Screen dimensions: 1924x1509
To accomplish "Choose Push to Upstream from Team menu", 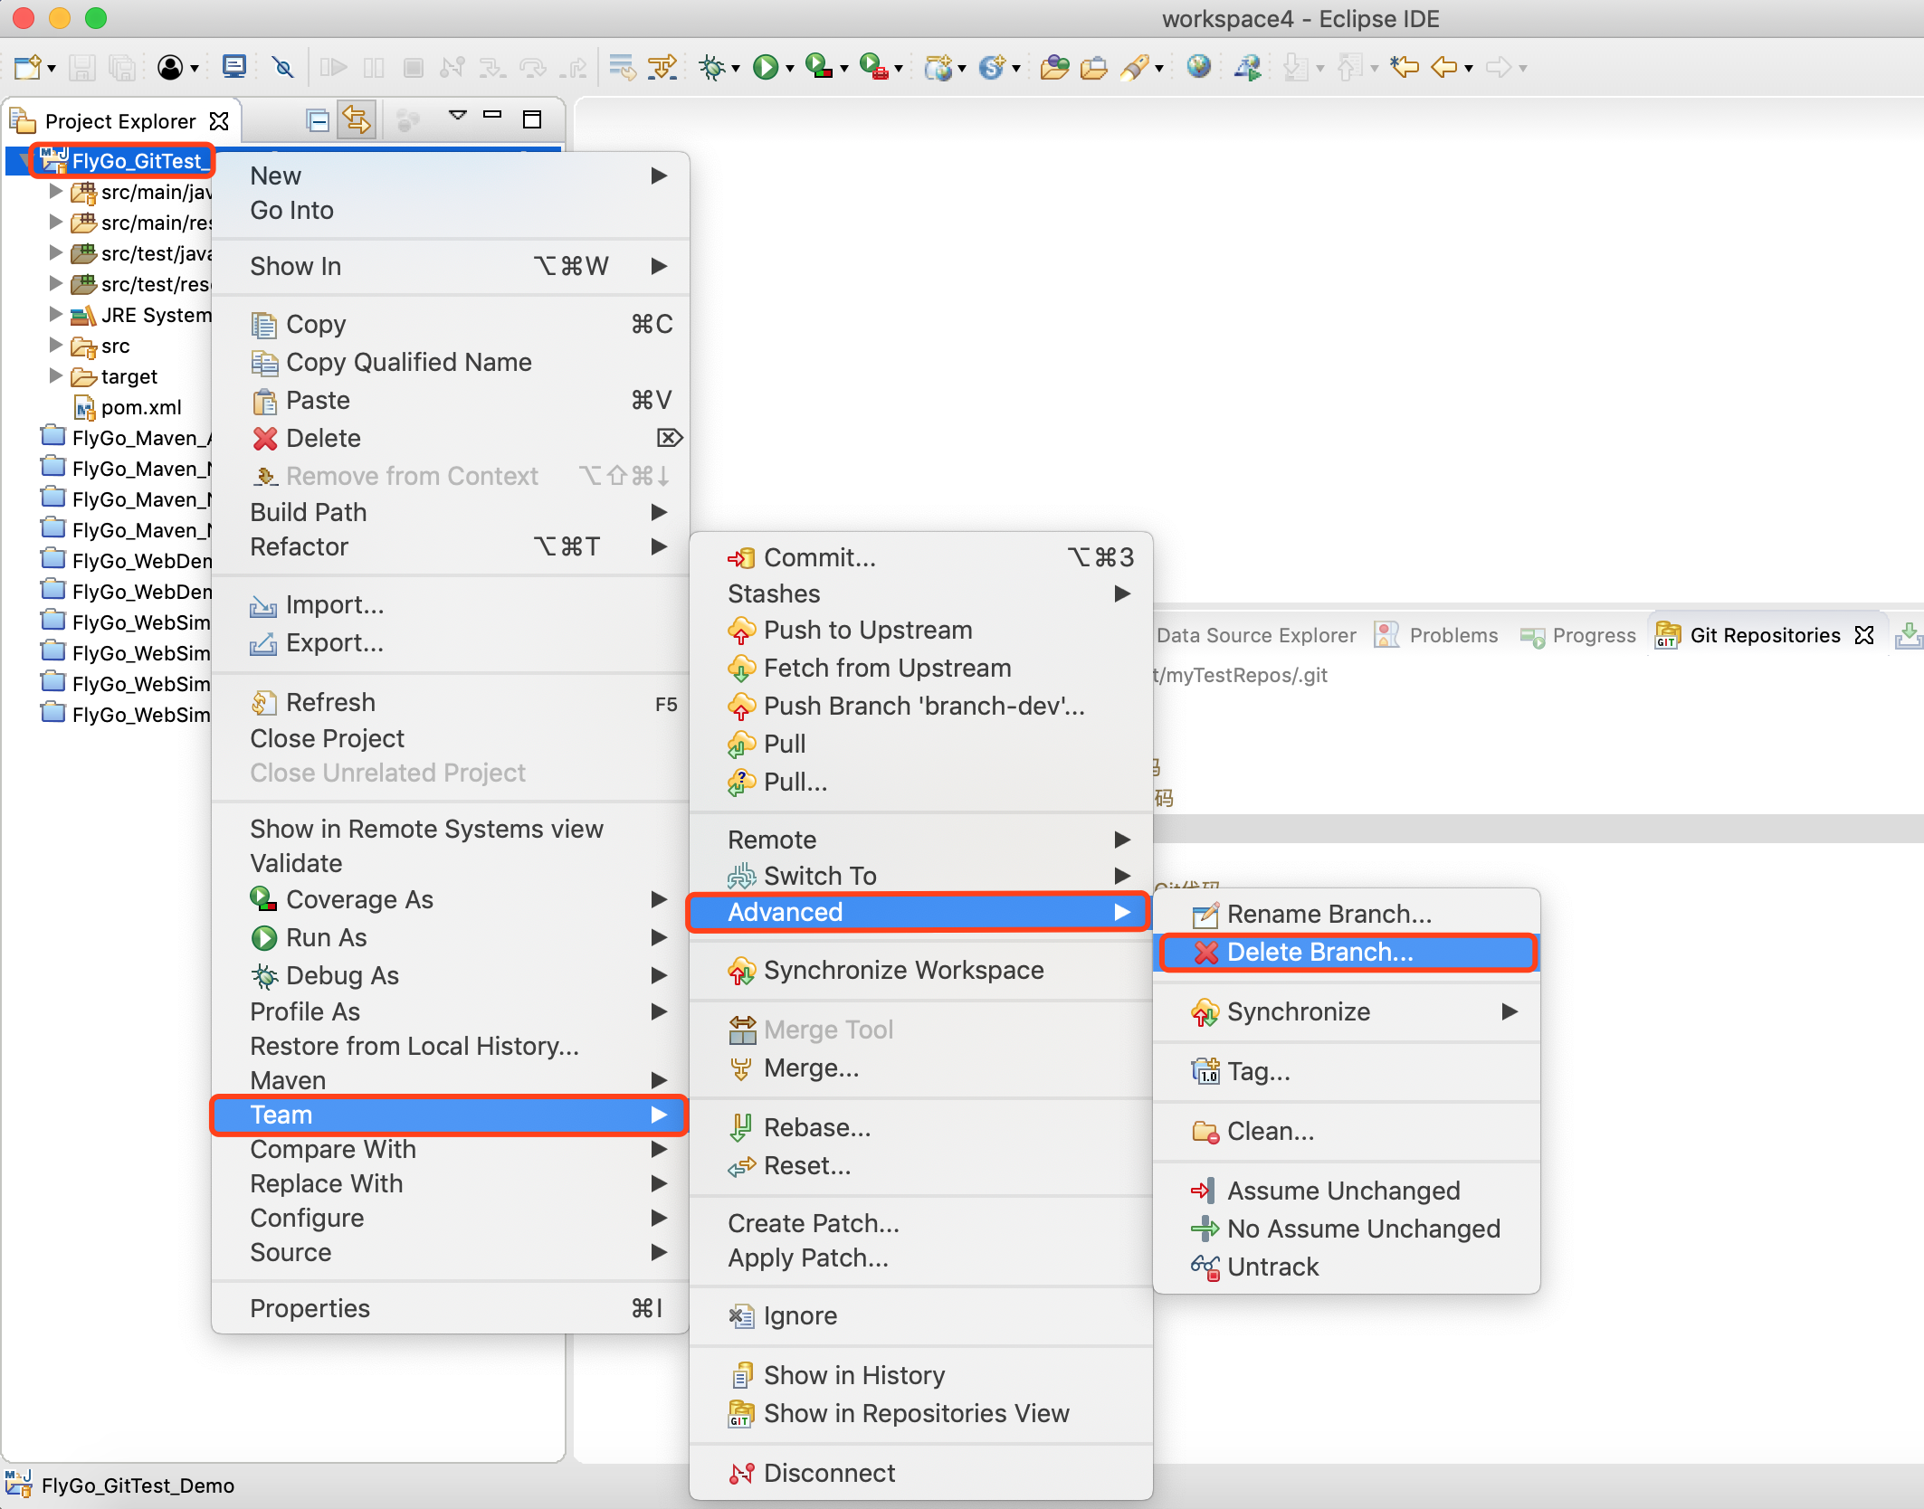I will [867, 630].
